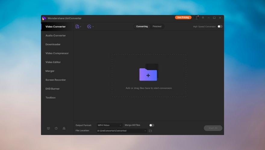Screen dimensions: 265x150
Task: Open the user account profile icon
Action: point(197,18)
